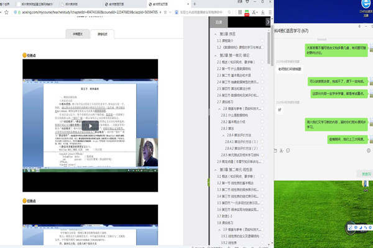The width and height of the screenshot is (373, 248).
Task: Select the 目录 tab in sidebar
Action: [x=219, y=22]
